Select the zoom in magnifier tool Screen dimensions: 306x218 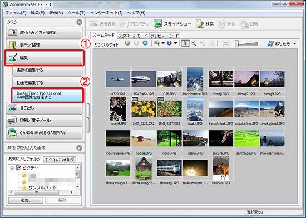tap(194, 43)
